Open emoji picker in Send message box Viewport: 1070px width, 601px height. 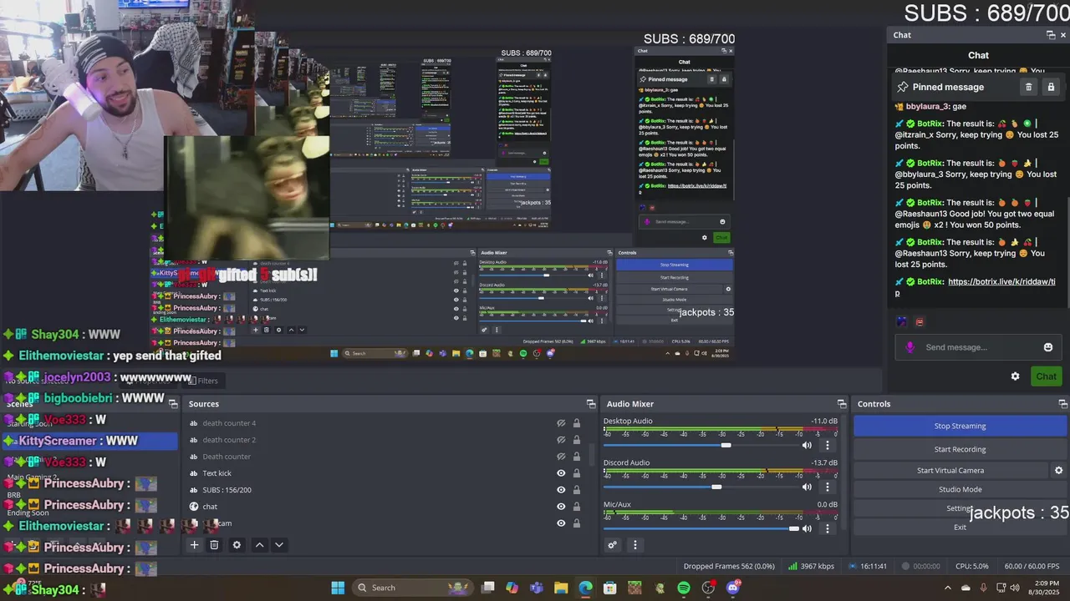point(1048,347)
